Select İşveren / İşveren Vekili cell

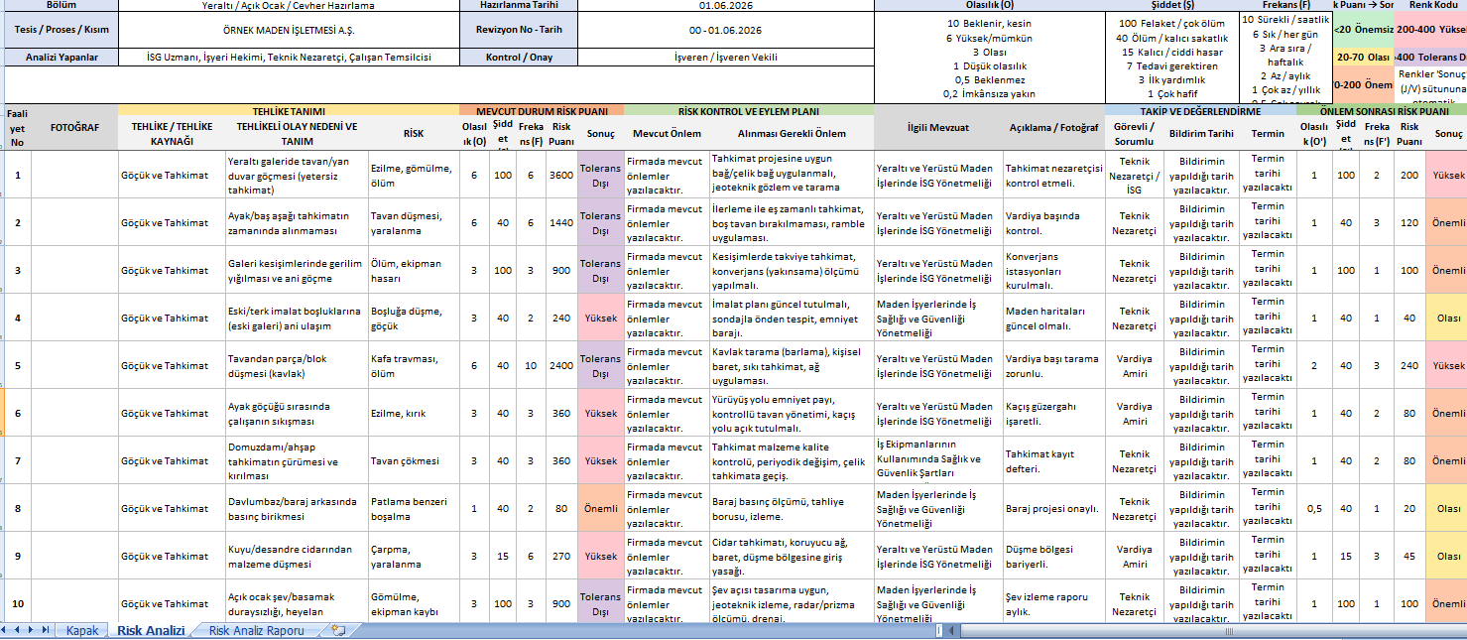[725, 57]
